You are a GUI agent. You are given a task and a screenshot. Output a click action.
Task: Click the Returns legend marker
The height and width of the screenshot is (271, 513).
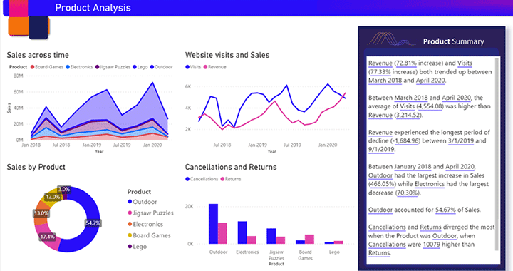pos(222,179)
